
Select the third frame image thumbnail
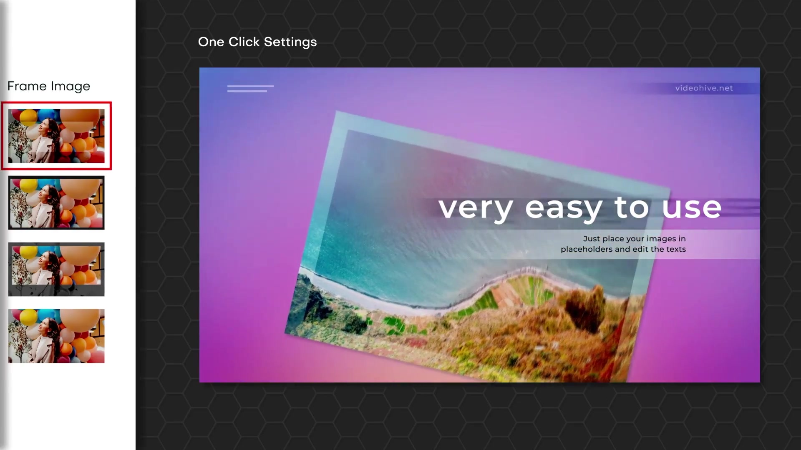click(56, 269)
